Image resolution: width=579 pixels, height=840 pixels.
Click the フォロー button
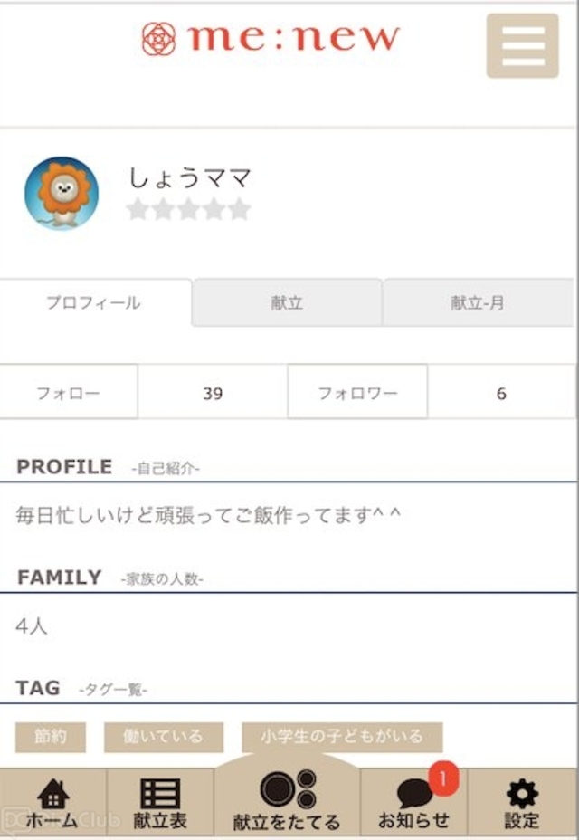69,393
